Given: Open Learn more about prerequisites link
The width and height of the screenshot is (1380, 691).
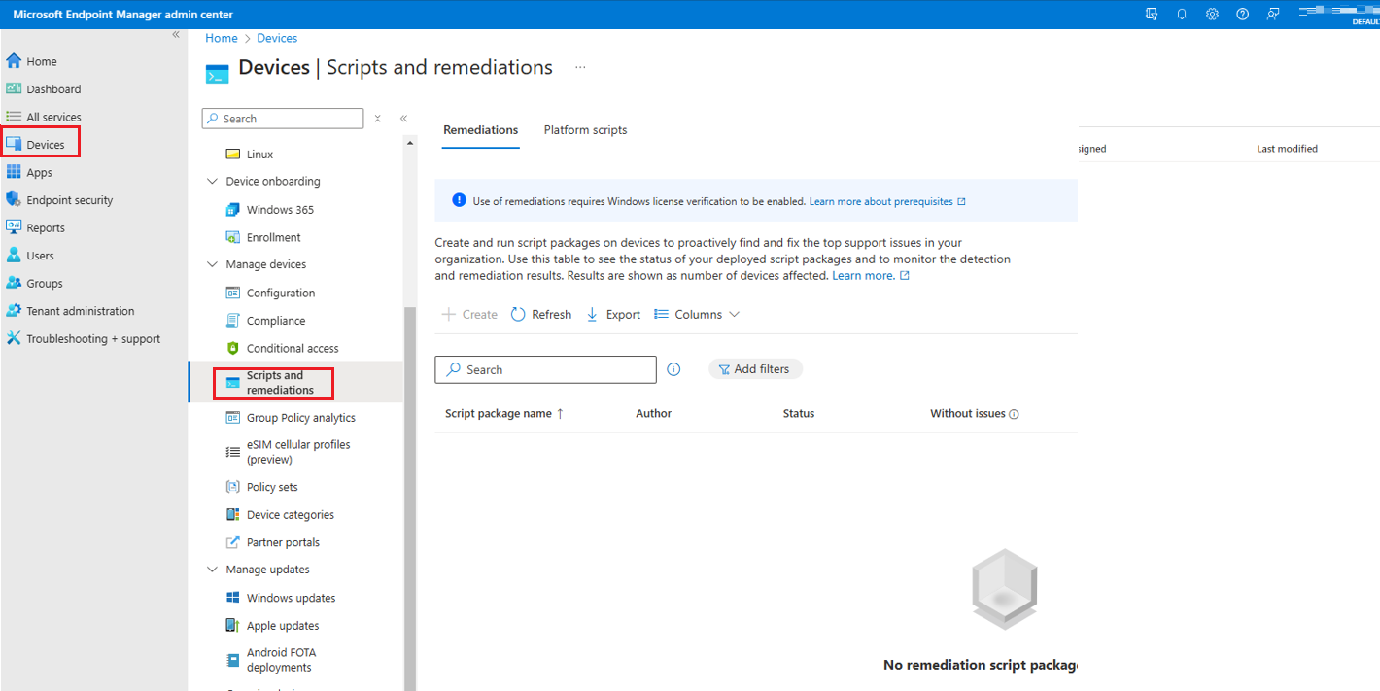Looking at the screenshot, I should [x=887, y=202].
